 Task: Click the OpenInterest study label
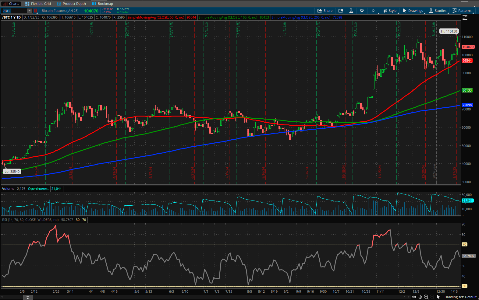38,189
